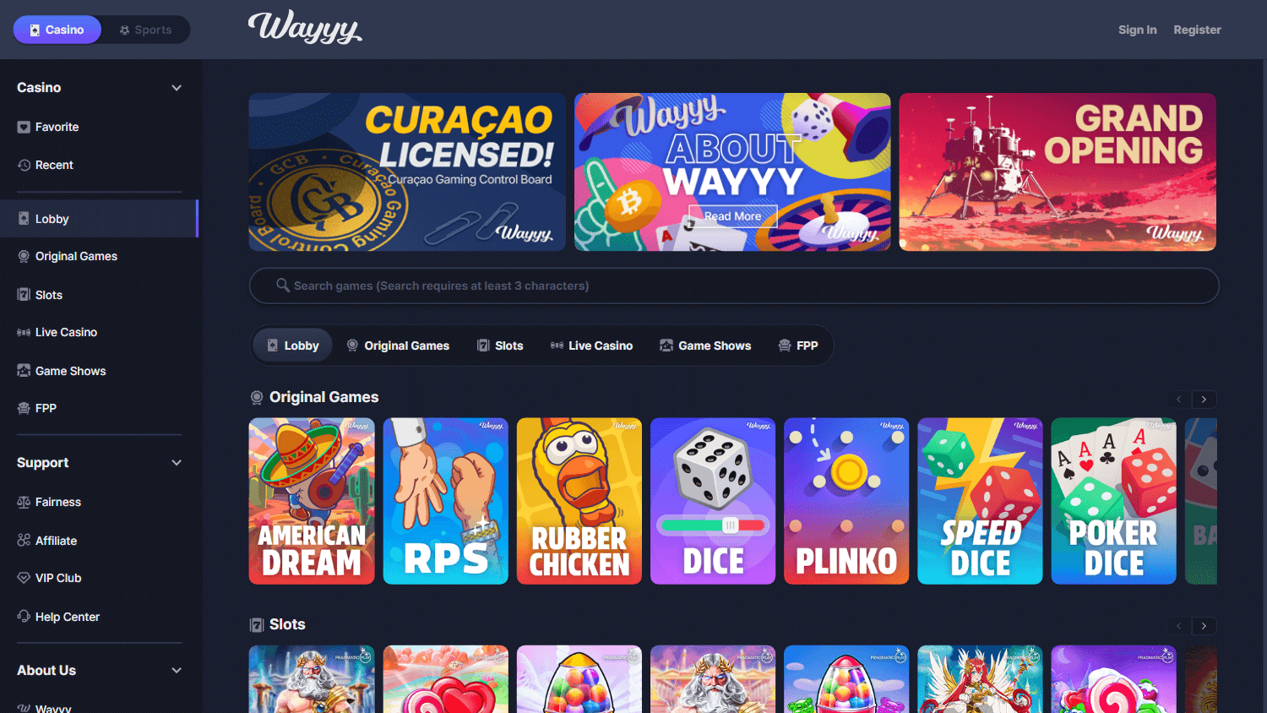The image size is (1267, 713).
Task: Click the Fairness scales icon
Action: (24, 503)
